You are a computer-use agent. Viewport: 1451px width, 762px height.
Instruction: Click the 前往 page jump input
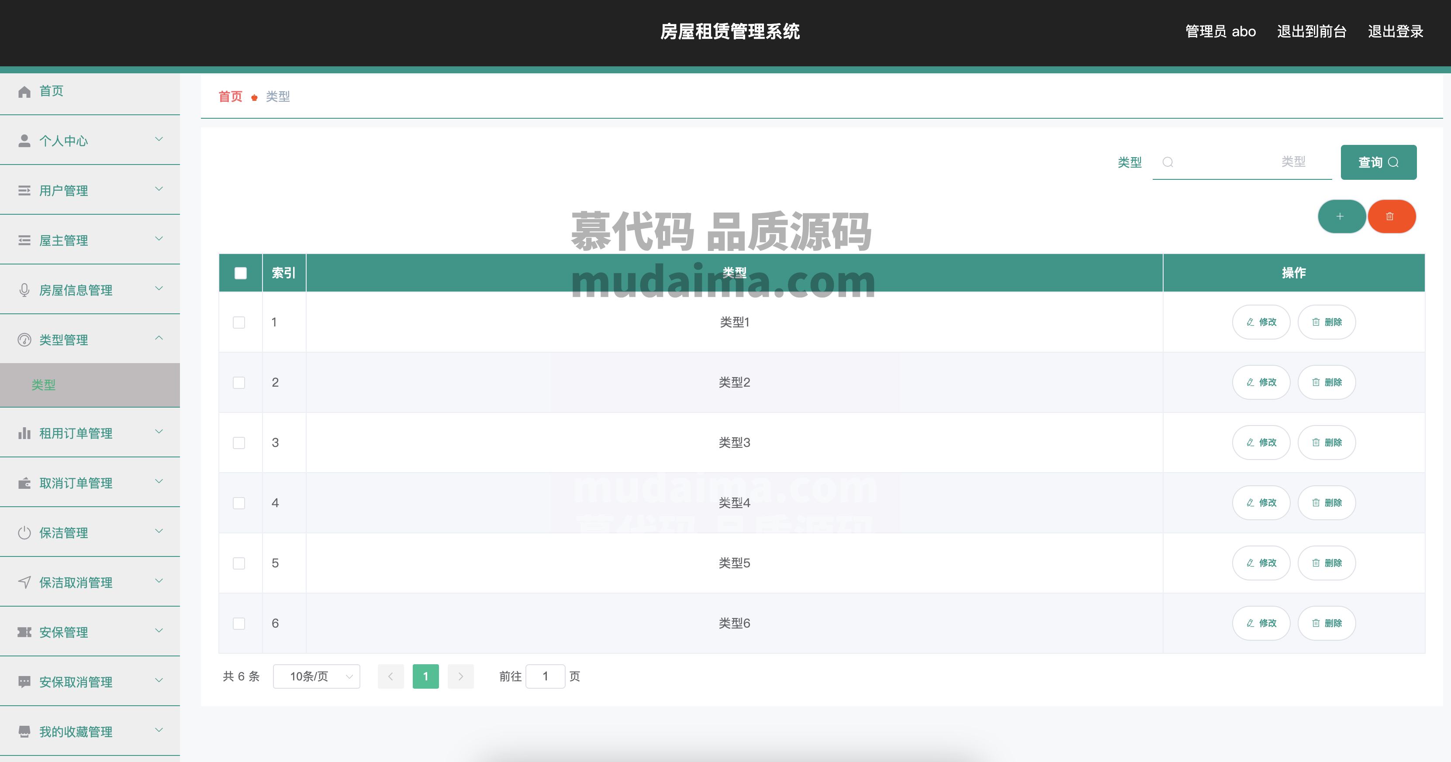[x=545, y=676]
